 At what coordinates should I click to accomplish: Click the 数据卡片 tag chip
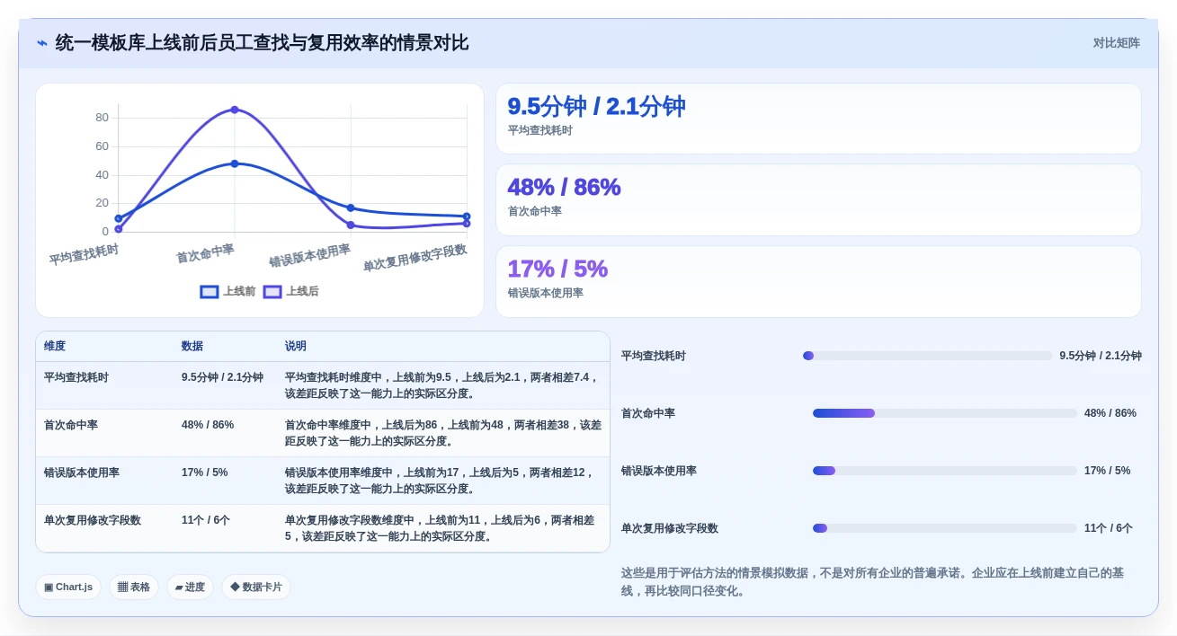pyautogui.click(x=256, y=587)
